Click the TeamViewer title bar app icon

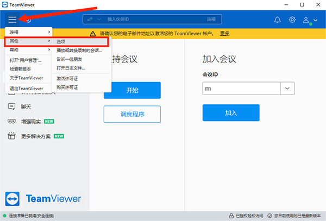pos(5,4)
